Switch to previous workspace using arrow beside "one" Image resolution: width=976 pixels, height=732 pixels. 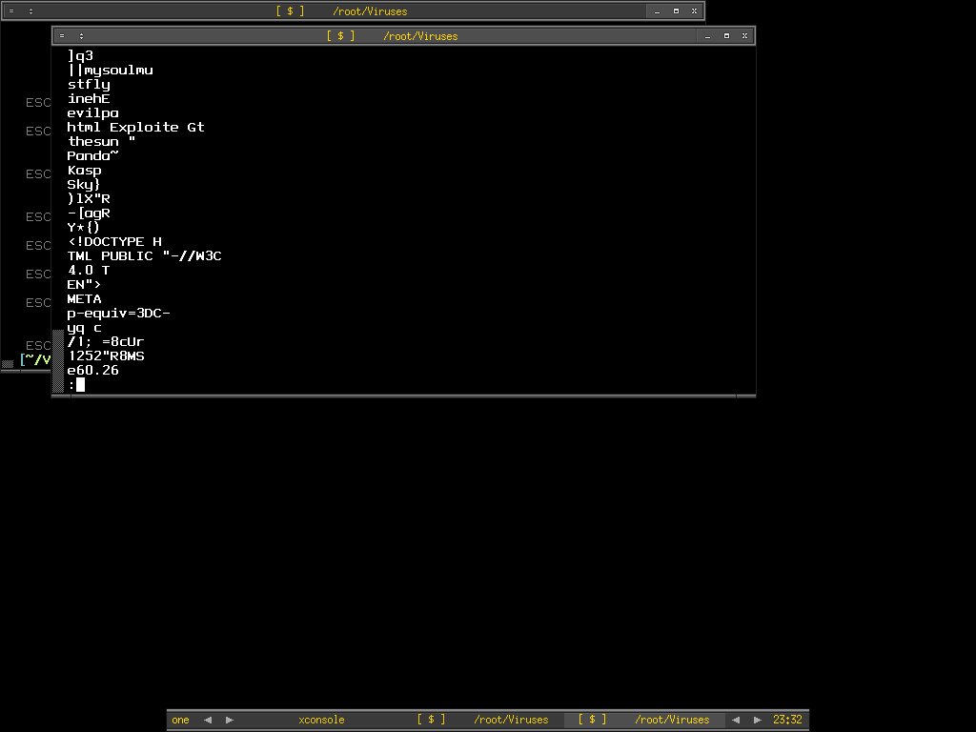tap(208, 720)
